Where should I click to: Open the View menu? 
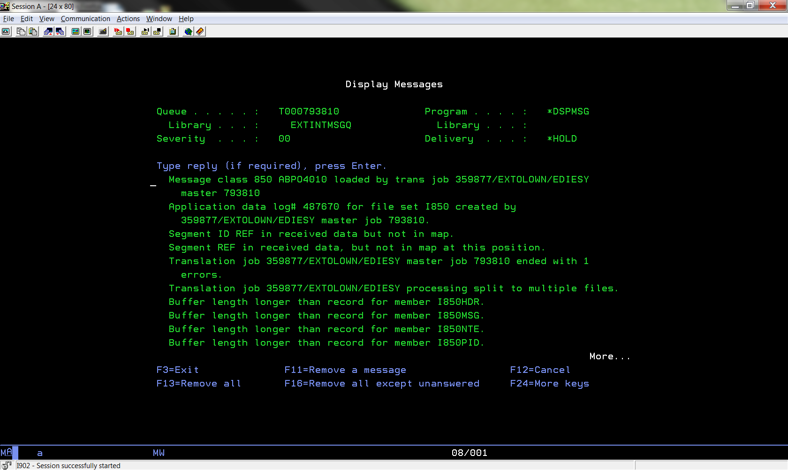[46, 19]
